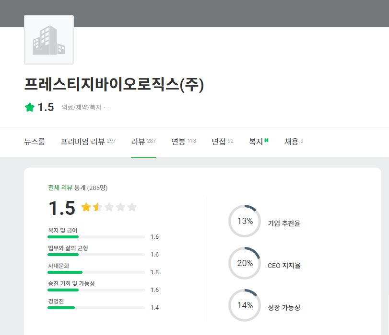389x335 pixels.
Task: Click the 기업 추천율 label
Action: tap(284, 223)
